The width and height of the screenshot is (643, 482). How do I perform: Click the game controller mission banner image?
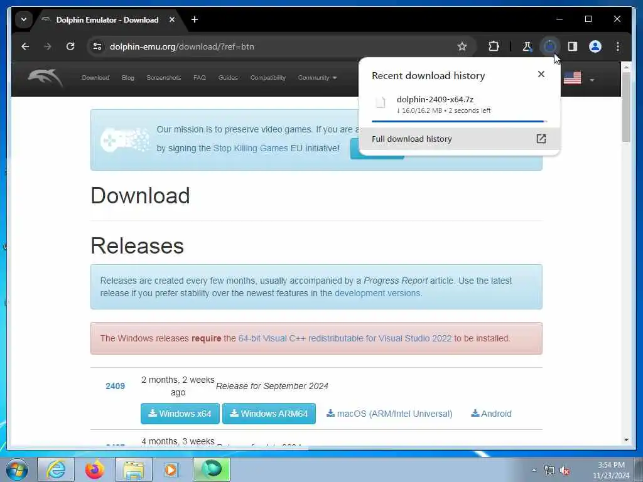point(125,139)
